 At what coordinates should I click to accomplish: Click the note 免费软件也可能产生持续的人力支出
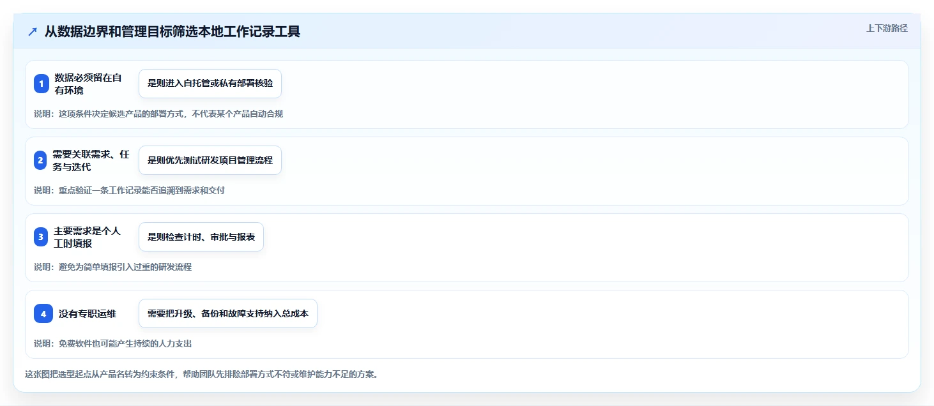(112, 343)
